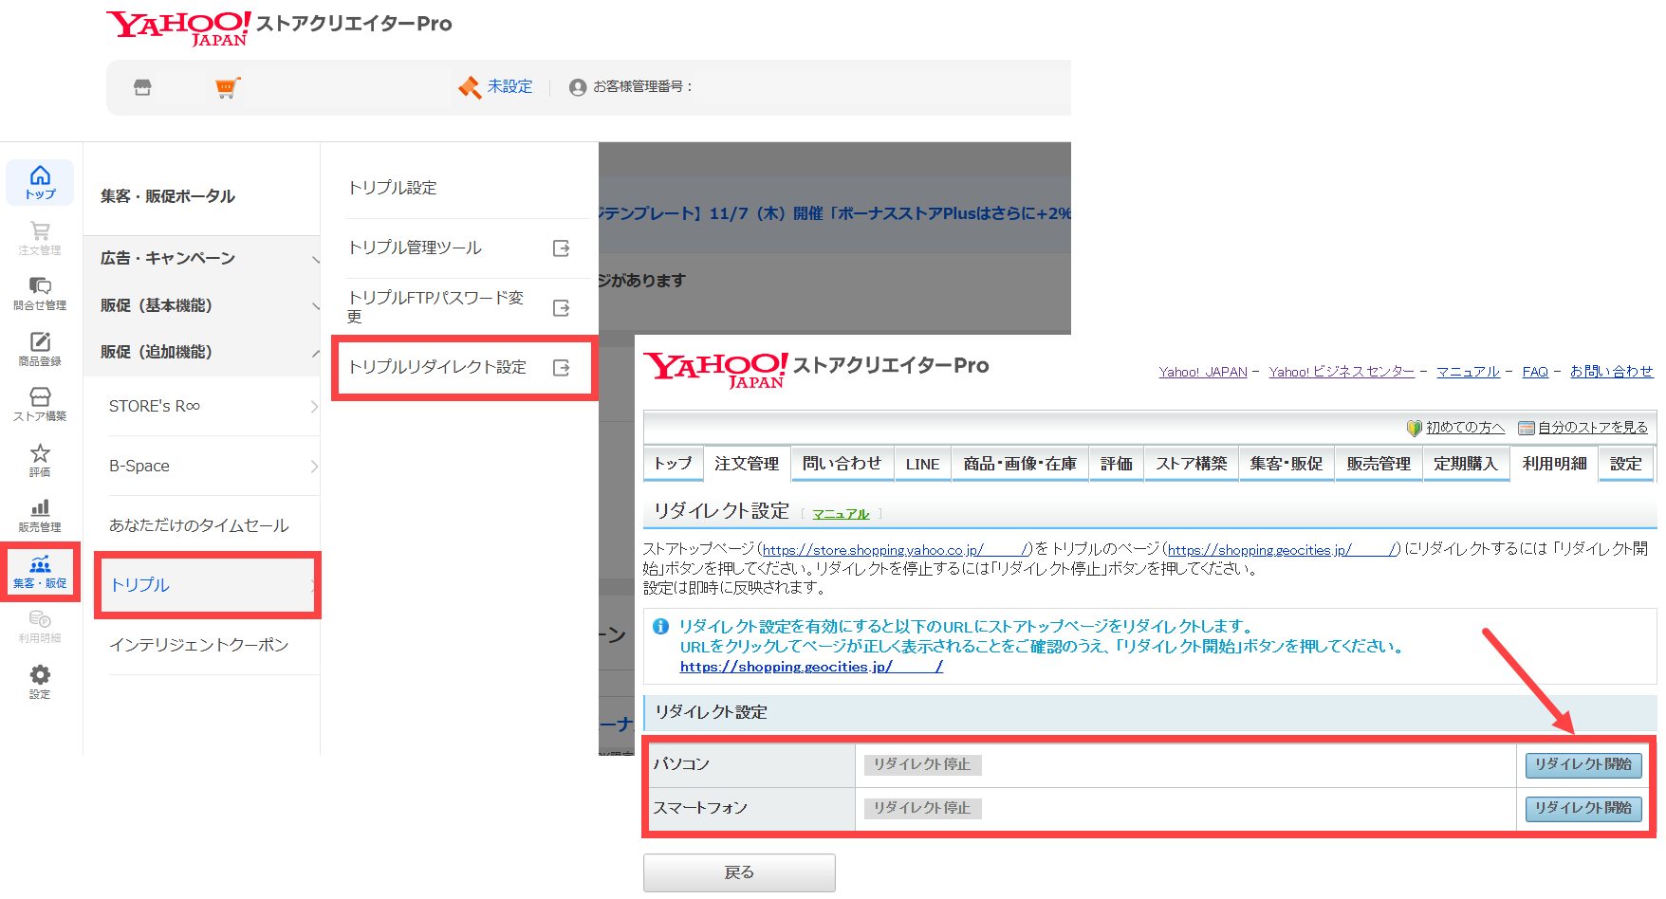
Task: Click external link icon for トリプル管理ツール
Action: pyautogui.click(x=562, y=248)
